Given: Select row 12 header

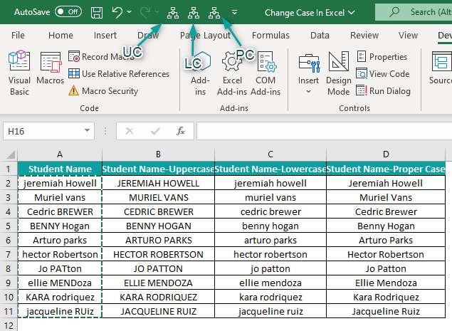Looking at the screenshot, I should [x=9, y=325].
